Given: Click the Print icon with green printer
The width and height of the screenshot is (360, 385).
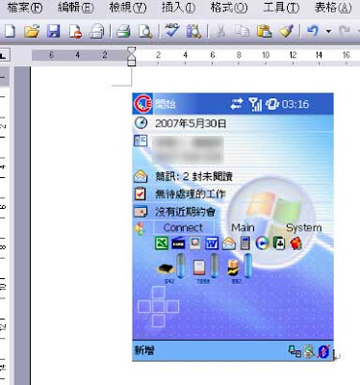Looking at the screenshot, I should [x=123, y=32].
